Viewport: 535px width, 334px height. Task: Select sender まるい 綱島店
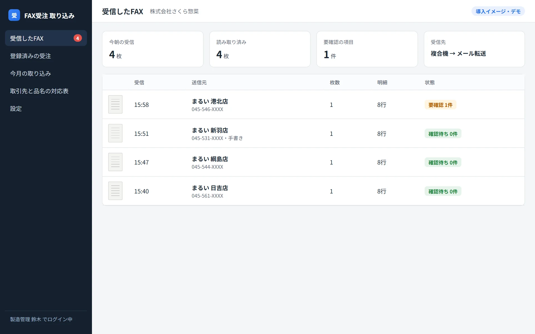click(x=210, y=159)
